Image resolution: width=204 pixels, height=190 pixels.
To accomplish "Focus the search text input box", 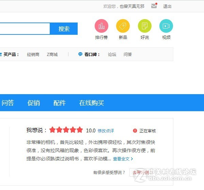I will (25, 29).
